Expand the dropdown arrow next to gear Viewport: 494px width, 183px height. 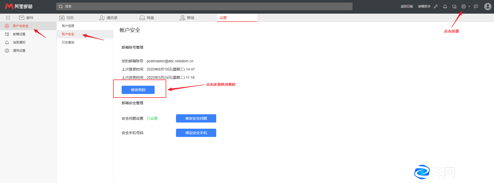(x=469, y=6)
